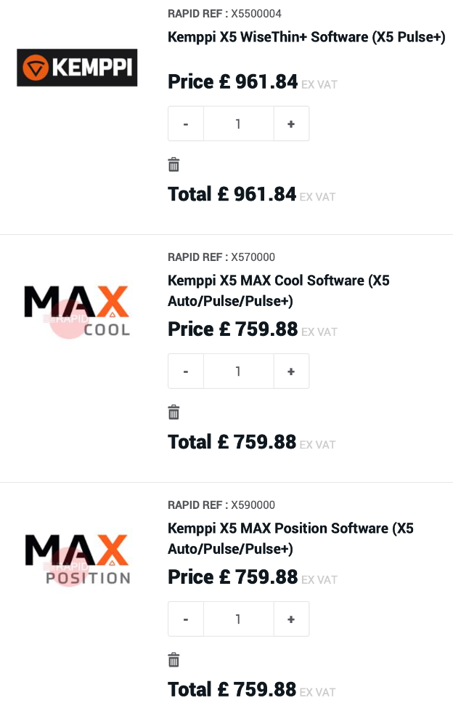Image resolution: width=453 pixels, height=727 pixels.
Task: Click Rapid Ref X5500004 code
Action: [x=256, y=14]
